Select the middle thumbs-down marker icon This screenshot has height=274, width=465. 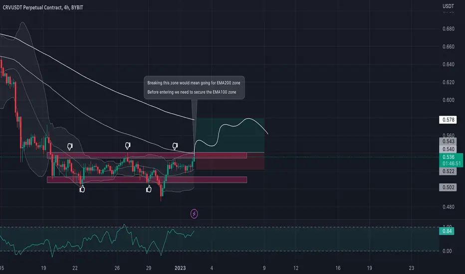pyautogui.click(x=128, y=145)
